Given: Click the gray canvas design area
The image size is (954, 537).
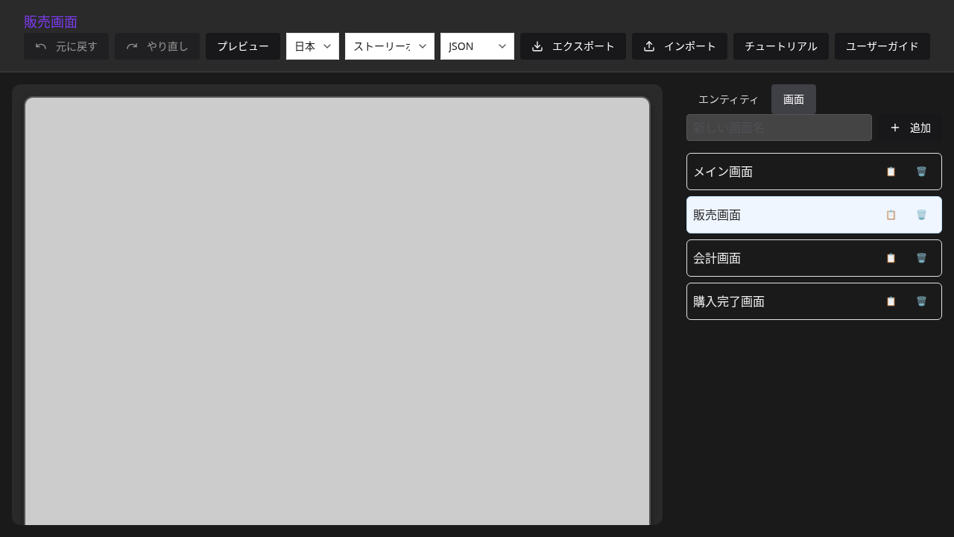Looking at the screenshot, I should (337, 311).
